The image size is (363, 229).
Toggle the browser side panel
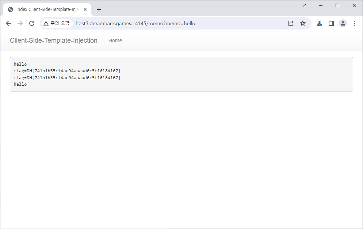pos(331,23)
